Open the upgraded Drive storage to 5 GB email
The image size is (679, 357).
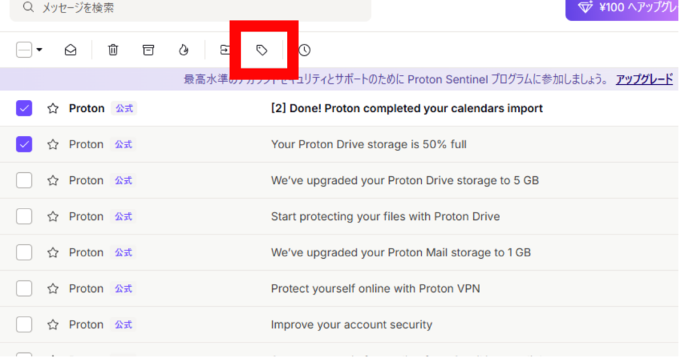339,180
